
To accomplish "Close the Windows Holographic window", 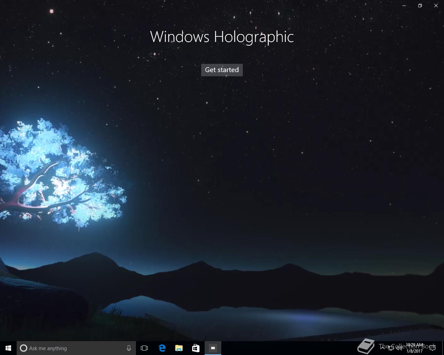I will (436, 6).
